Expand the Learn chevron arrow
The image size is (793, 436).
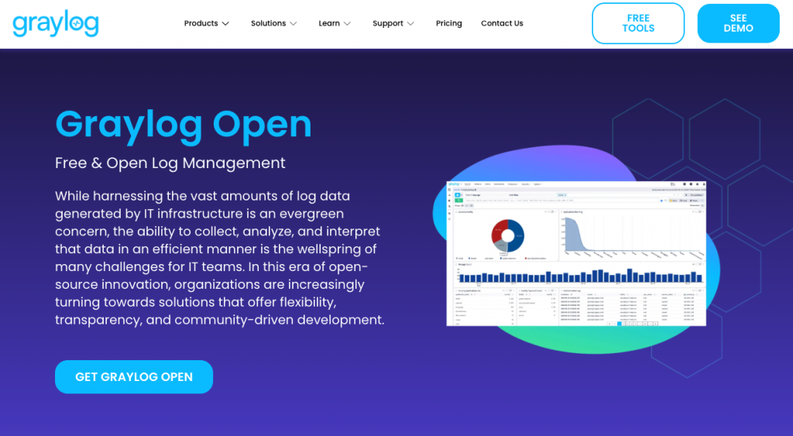347,24
